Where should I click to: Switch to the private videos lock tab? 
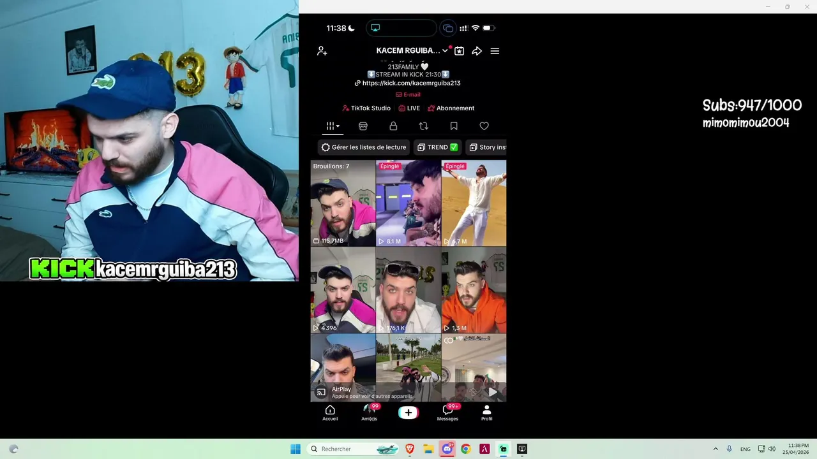393,126
